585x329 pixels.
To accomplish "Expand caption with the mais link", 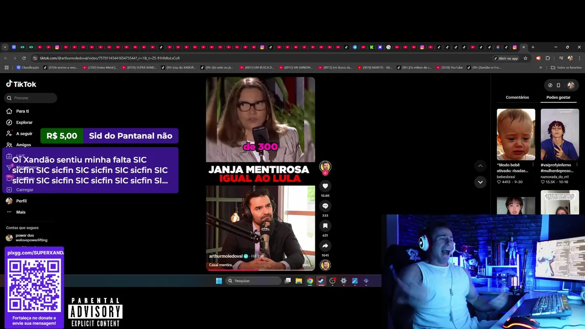I will pos(306,265).
